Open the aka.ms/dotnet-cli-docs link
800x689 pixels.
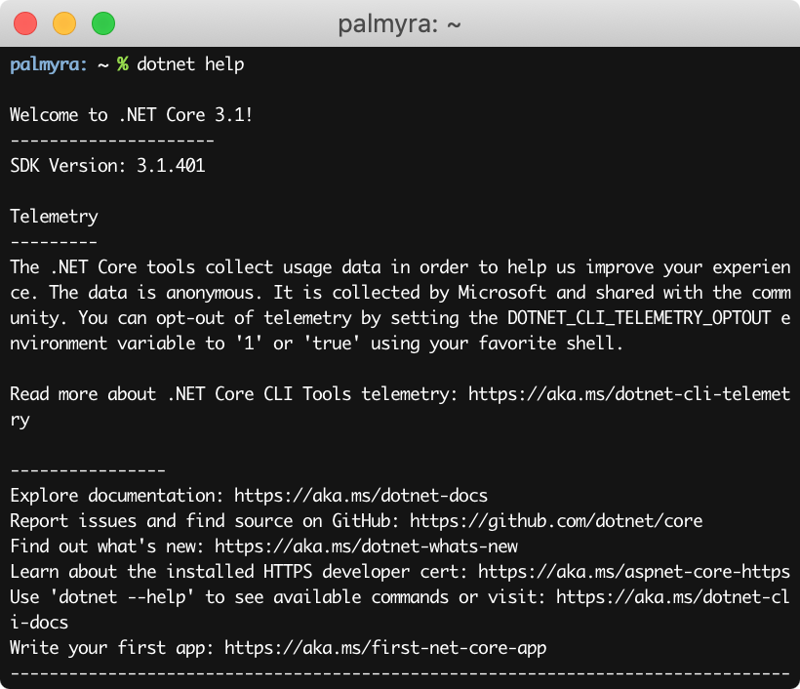tap(673, 597)
